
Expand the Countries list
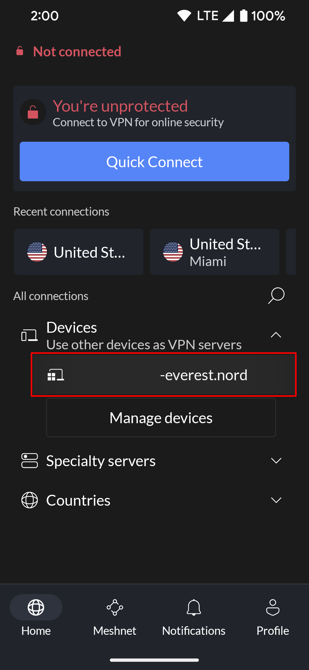(276, 500)
